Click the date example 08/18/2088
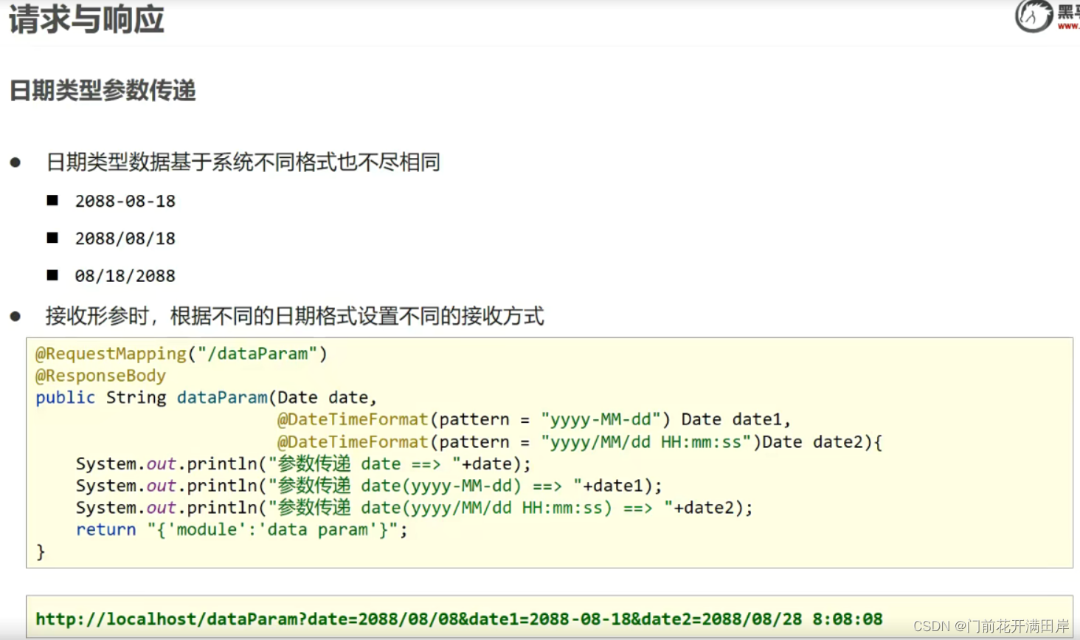Image resolution: width=1080 pixels, height=640 pixels. pos(125,276)
